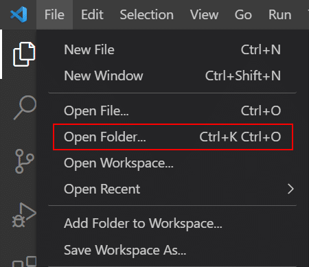Viewport: 309px width, 267px height.
Task: Expand the Open Recent submenu arrow
Action: 290,189
